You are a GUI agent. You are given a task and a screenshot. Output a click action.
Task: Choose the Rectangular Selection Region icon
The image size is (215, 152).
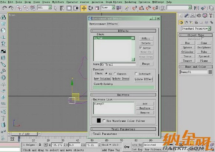[69, 8]
